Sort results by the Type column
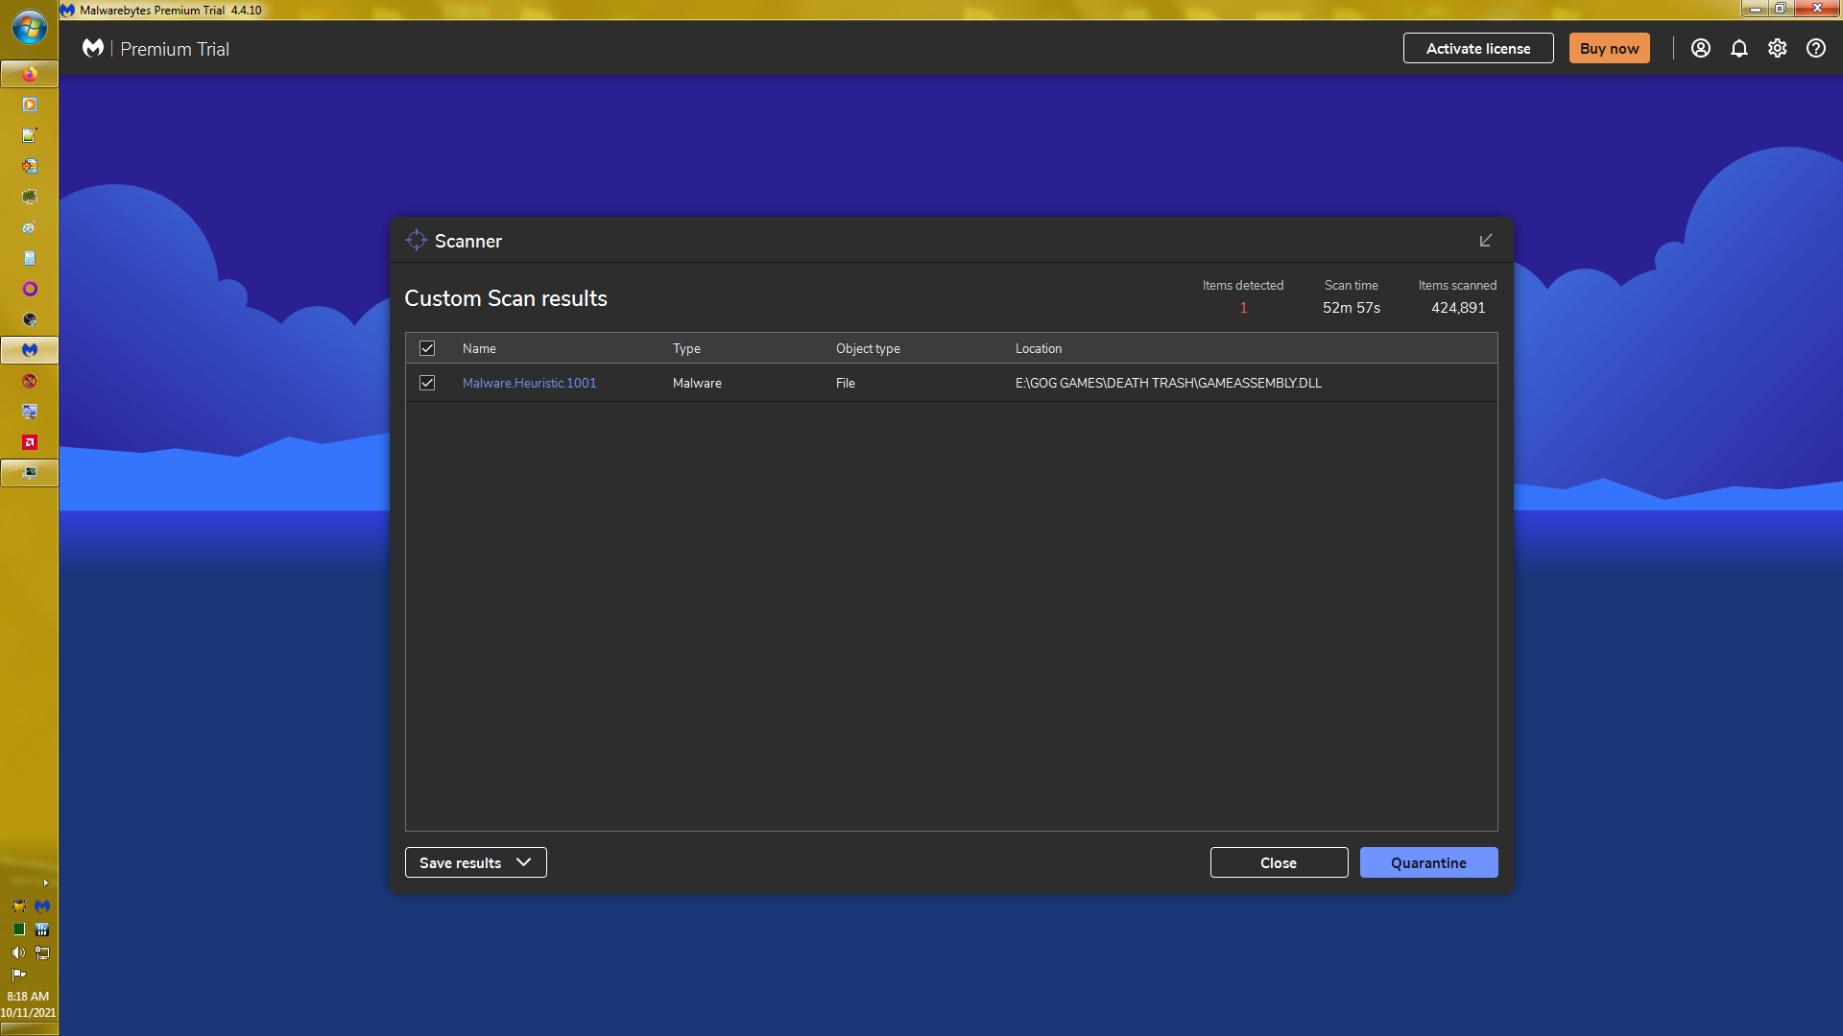Viewport: 1843px width, 1036px height. 686,348
